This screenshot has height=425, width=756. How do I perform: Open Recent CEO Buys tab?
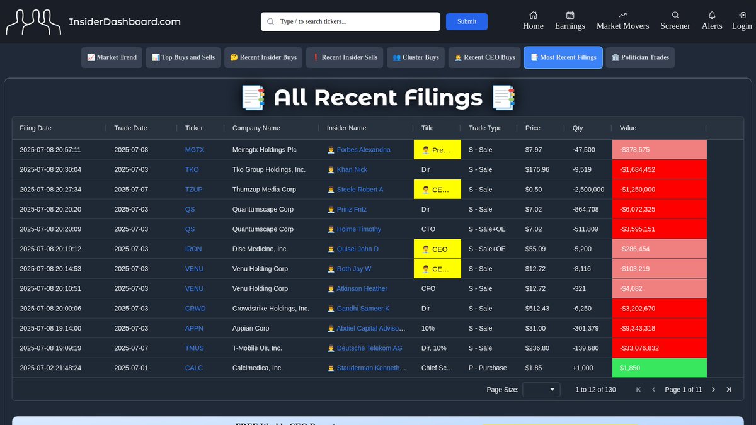pos(484,57)
